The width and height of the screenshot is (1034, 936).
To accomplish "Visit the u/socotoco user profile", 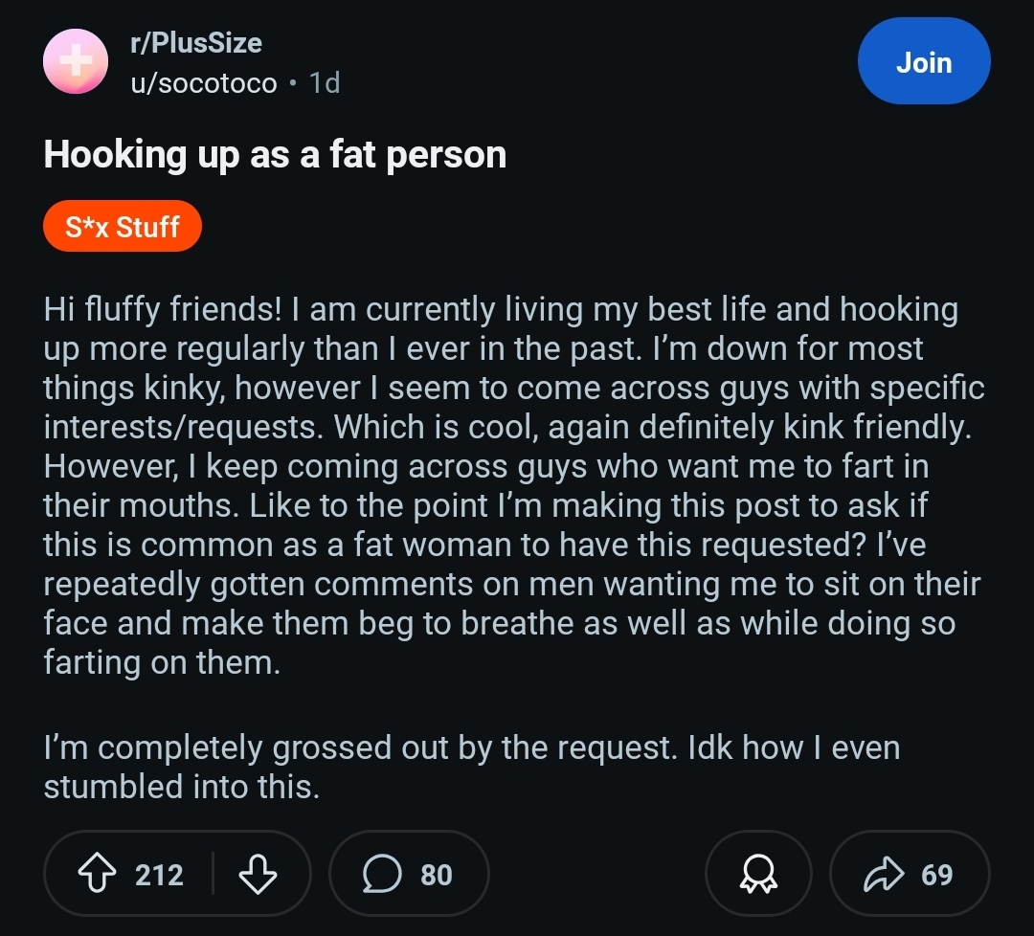I will [x=204, y=83].
